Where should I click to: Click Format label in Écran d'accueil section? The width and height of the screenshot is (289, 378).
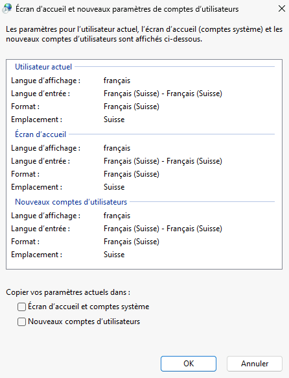coord(25,174)
